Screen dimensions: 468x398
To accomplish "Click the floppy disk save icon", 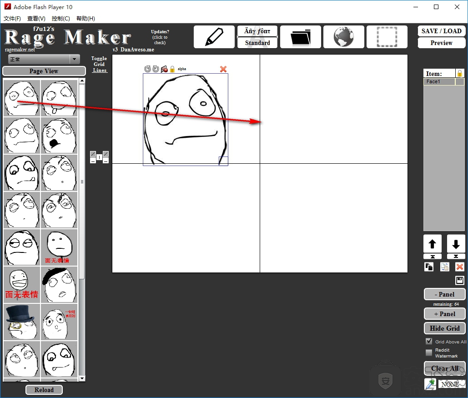I will (x=460, y=280).
